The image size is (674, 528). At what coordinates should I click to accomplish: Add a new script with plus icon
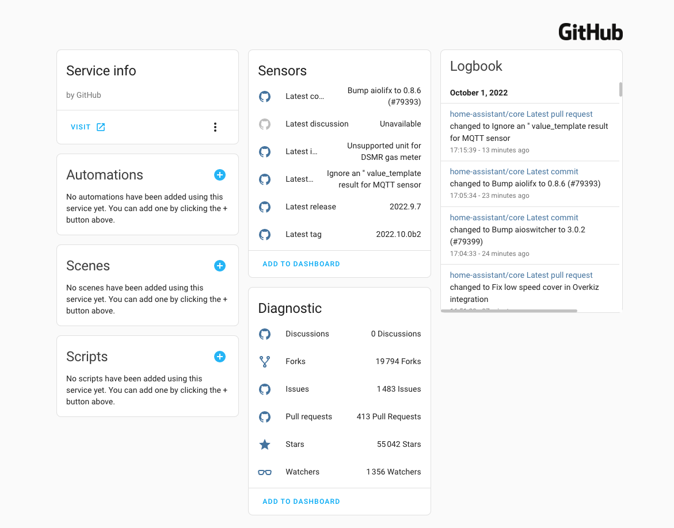pos(220,357)
